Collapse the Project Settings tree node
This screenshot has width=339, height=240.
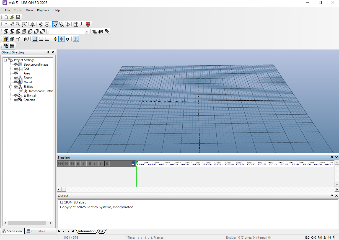click(6, 60)
